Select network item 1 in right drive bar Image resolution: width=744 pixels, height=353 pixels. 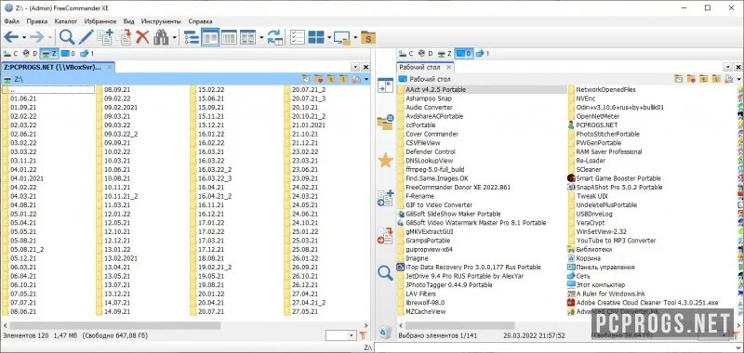click(482, 54)
